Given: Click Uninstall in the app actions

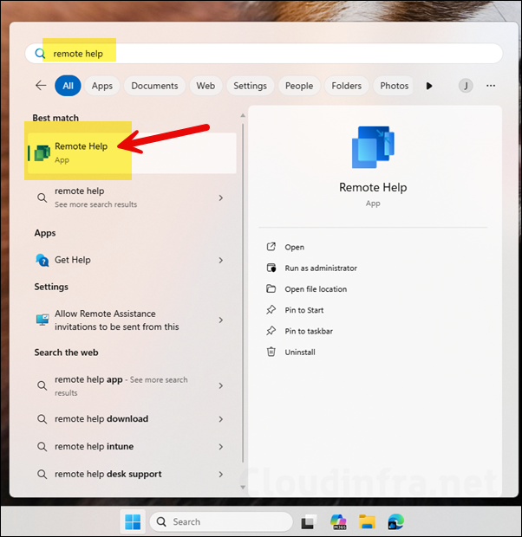Looking at the screenshot, I should [299, 353].
